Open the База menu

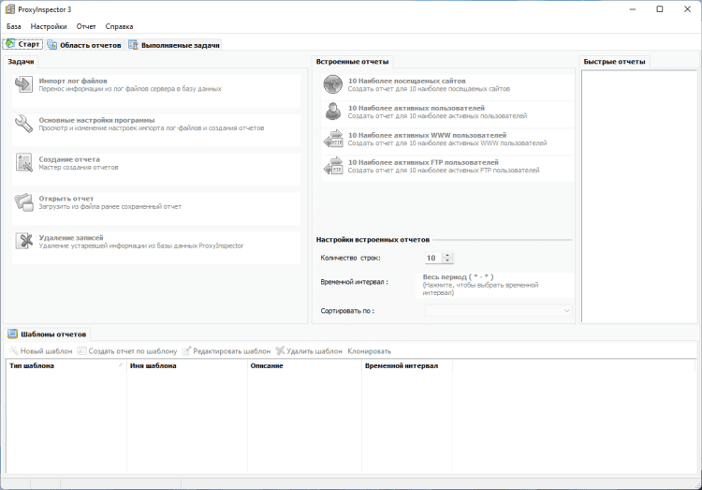click(x=14, y=26)
